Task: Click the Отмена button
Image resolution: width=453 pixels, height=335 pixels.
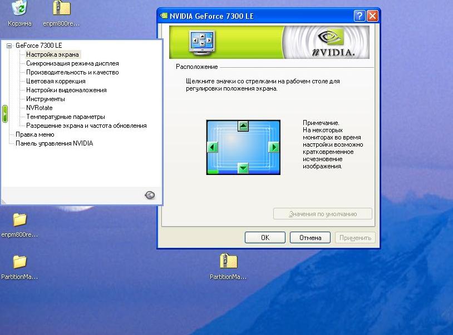Action: (310, 238)
